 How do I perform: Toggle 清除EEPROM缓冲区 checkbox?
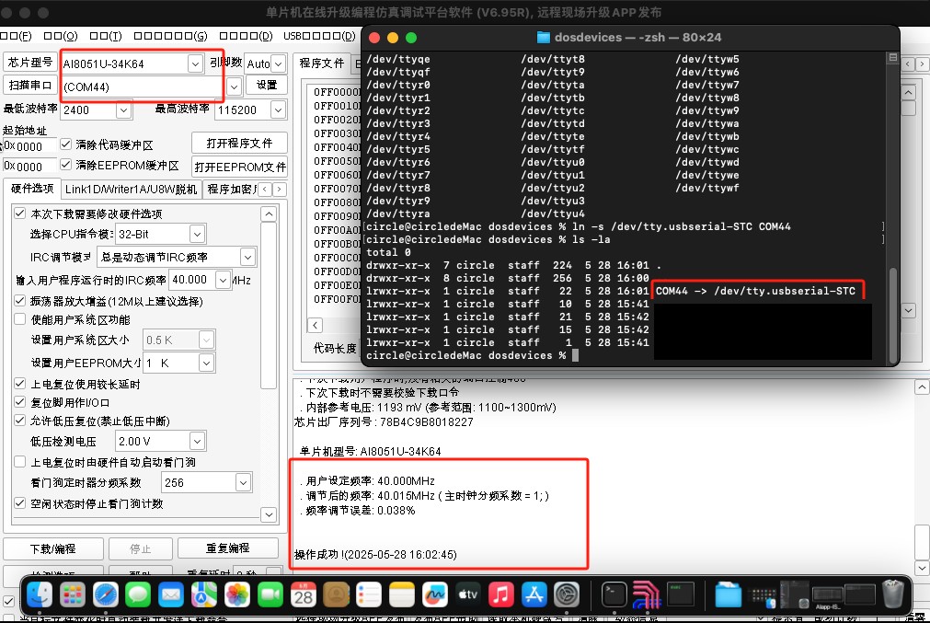coord(66,165)
